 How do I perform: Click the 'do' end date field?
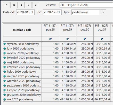click(x=52, y=12)
